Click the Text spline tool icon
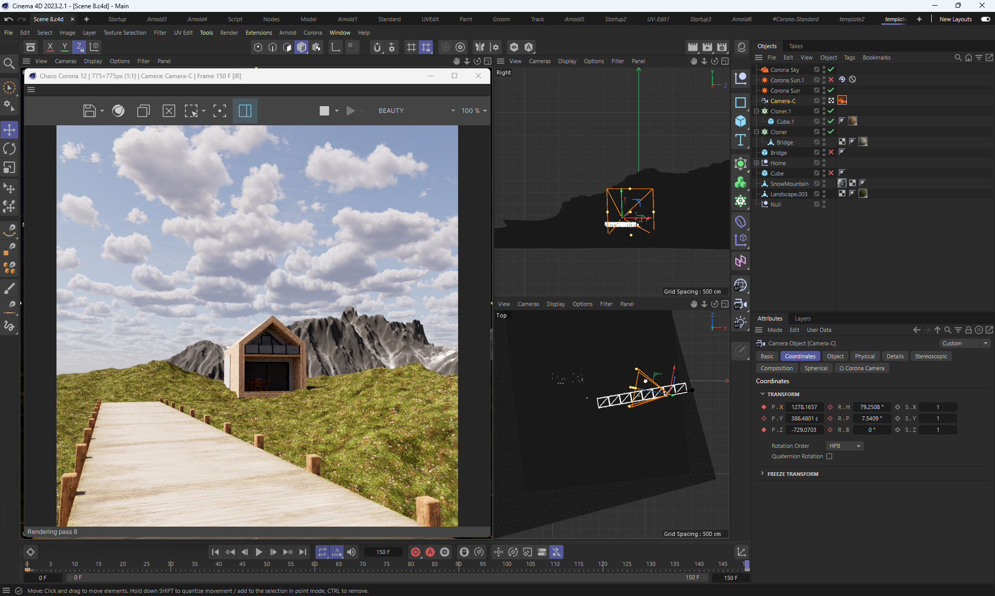 (741, 140)
